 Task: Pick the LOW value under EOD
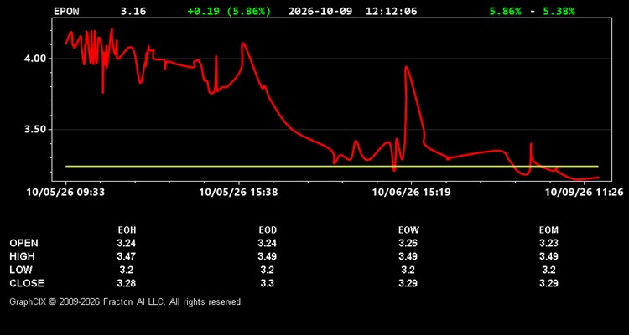click(268, 270)
